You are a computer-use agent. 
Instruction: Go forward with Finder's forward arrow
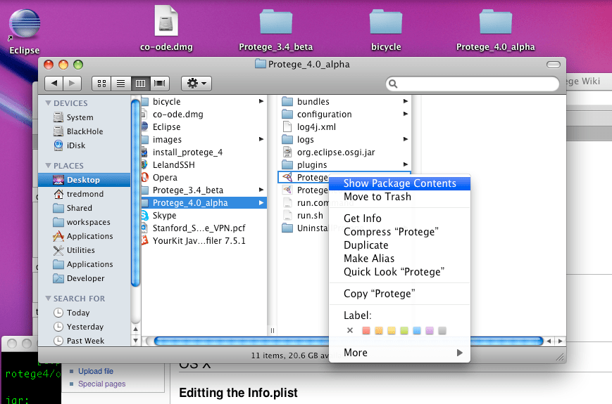click(73, 84)
